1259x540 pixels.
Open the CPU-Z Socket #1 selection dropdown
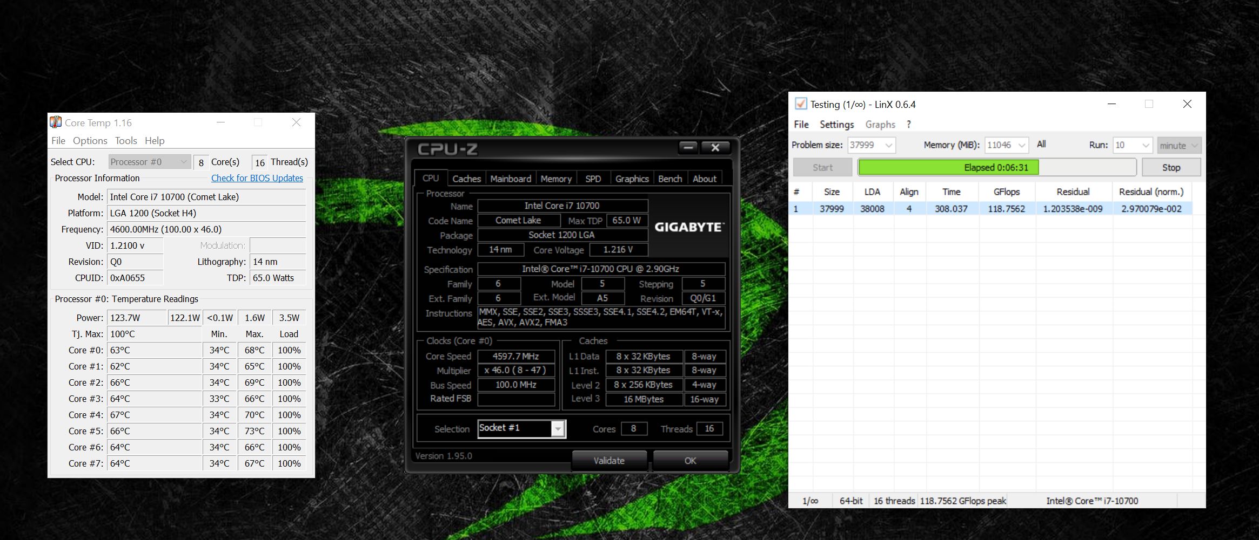(x=558, y=429)
